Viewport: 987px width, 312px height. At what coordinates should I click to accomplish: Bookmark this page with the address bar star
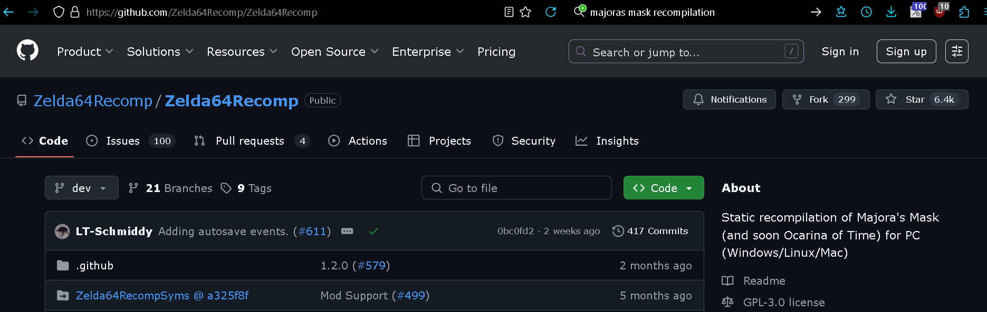coord(525,12)
